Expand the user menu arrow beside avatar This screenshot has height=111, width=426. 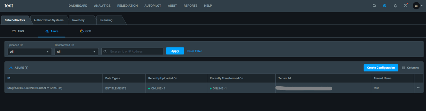coord(422,6)
